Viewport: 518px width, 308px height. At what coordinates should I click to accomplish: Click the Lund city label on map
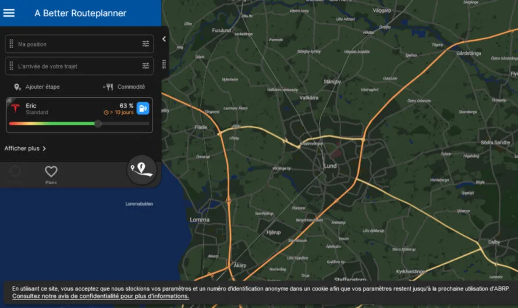click(330, 166)
